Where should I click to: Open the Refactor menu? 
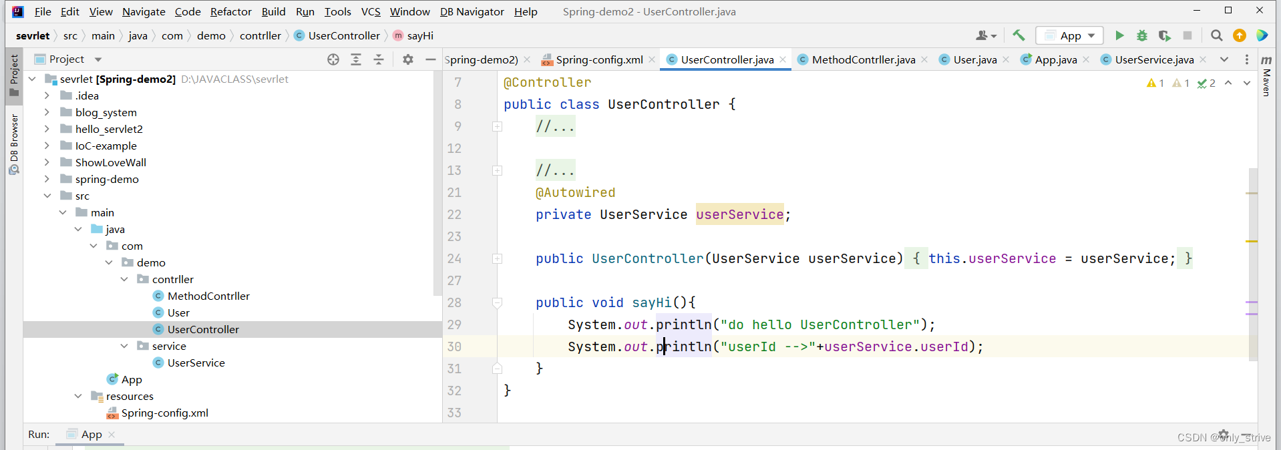click(x=231, y=11)
